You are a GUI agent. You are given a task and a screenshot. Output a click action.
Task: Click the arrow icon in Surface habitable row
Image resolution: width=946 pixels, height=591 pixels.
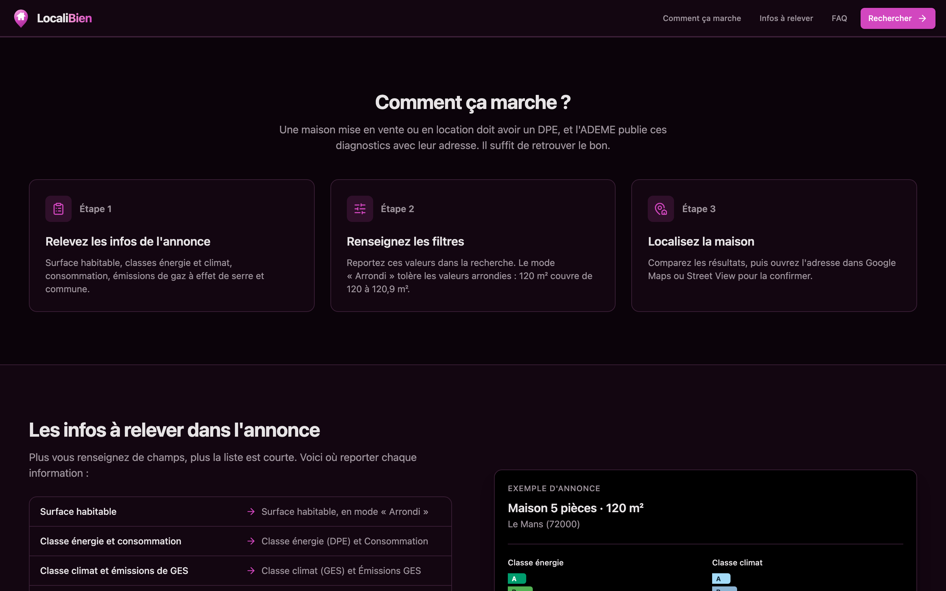[251, 512]
